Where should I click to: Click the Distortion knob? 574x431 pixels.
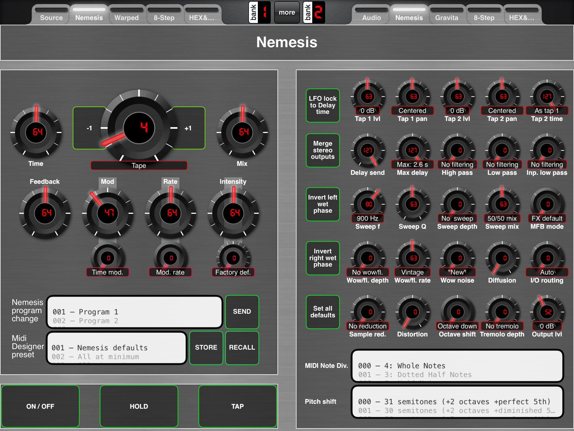click(x=413, y=312)
